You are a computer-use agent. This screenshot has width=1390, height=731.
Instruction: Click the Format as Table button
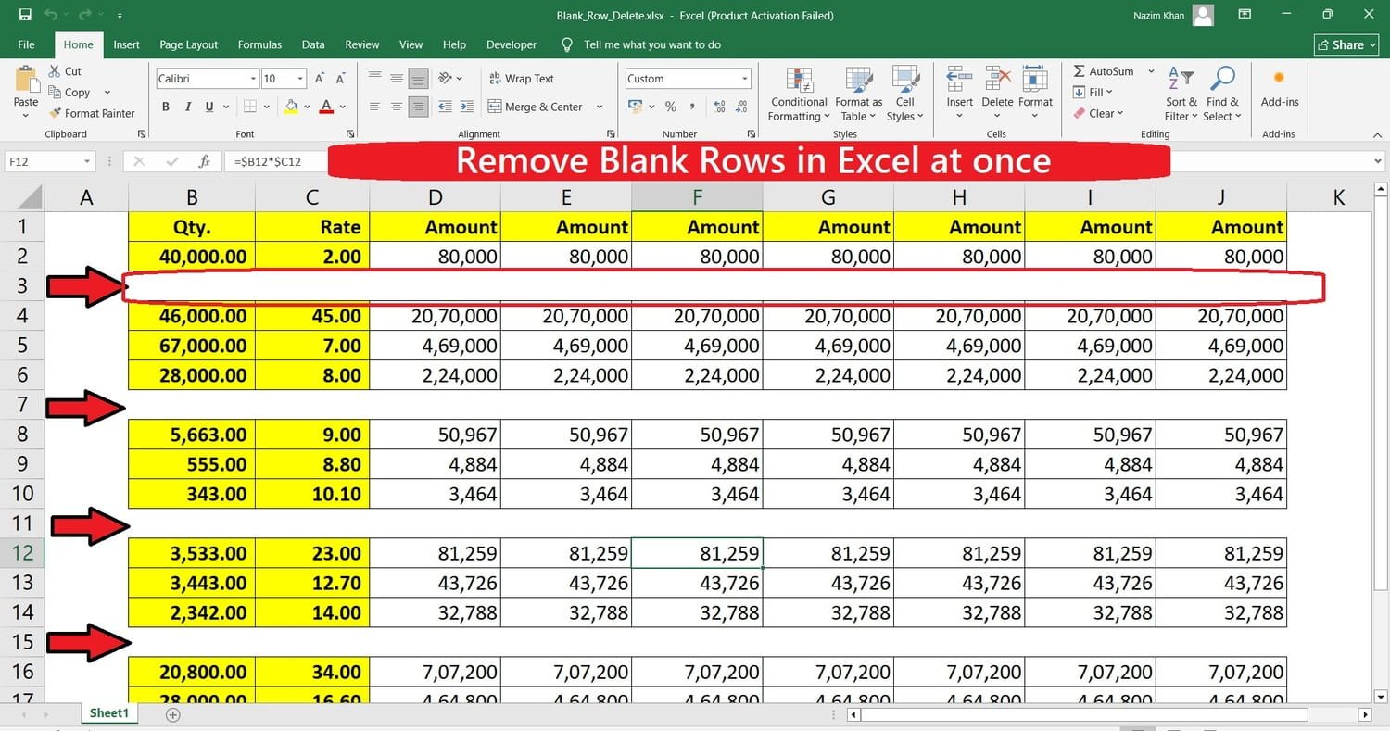[859, 93]
